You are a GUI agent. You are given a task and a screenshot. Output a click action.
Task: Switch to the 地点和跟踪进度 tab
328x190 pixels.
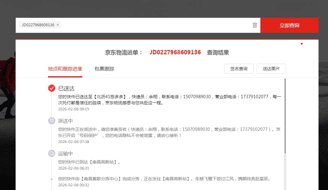(x=65, y=69)
